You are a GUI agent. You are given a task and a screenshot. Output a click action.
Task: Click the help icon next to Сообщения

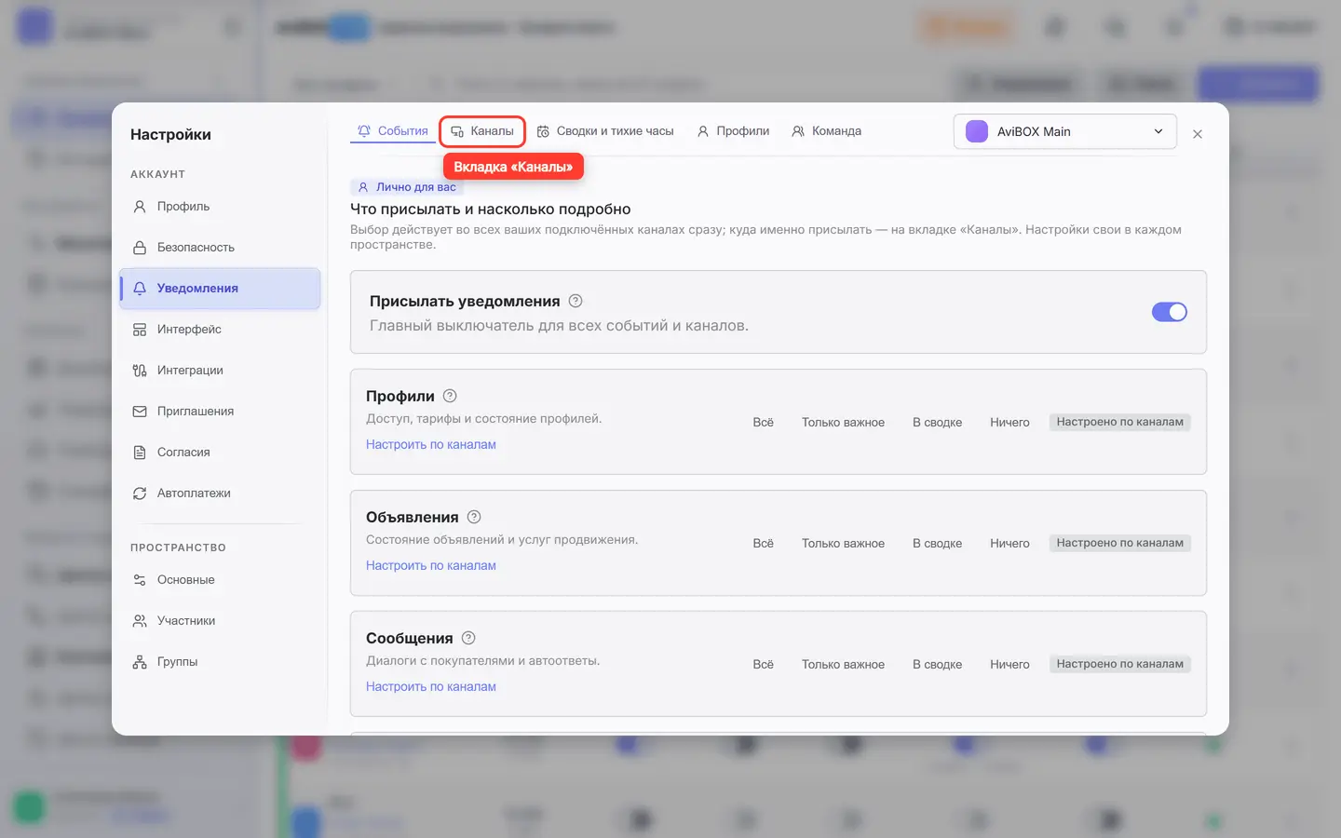[x=468, y=638]
